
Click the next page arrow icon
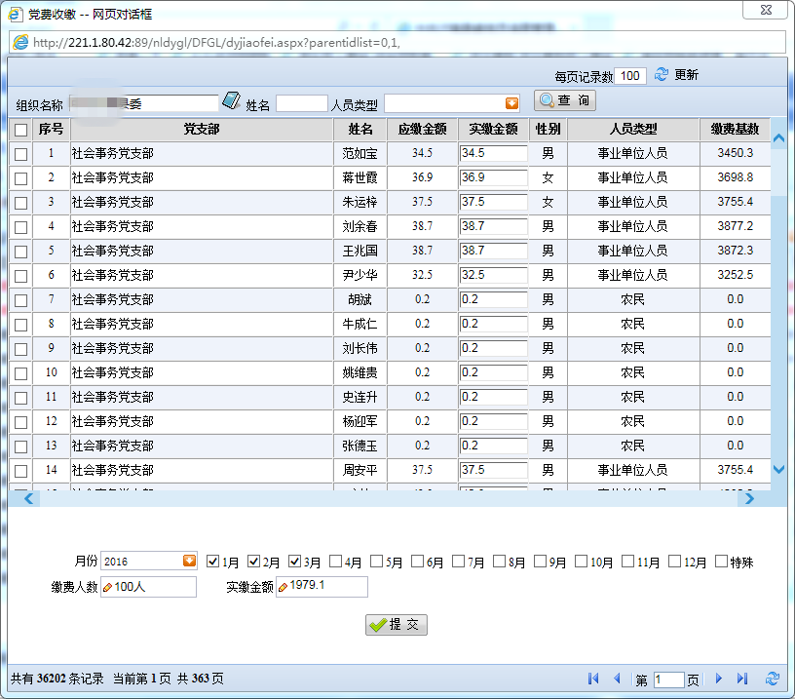point(718,680)
